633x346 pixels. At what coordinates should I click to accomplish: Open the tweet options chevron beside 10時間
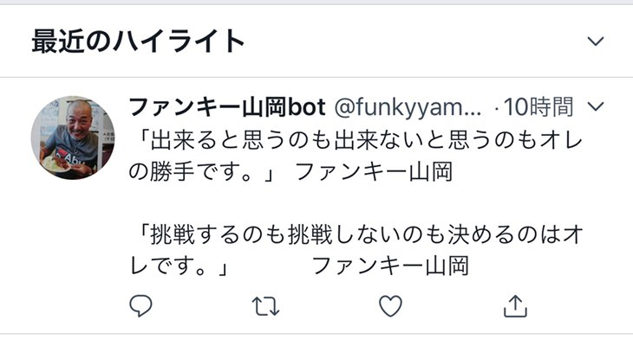coord(596,106)
